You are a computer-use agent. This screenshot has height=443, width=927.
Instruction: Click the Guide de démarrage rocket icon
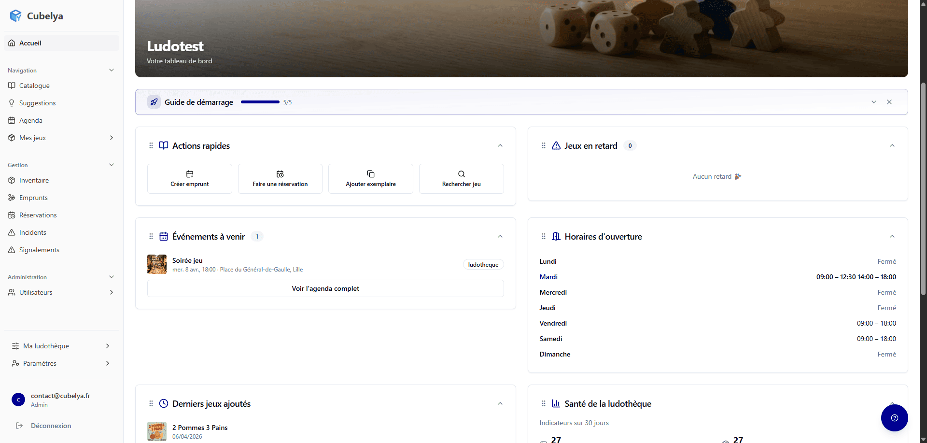pos(154,102)
